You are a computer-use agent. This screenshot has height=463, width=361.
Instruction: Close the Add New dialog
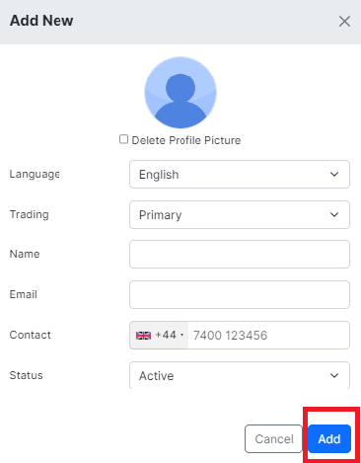click(344, 22)
